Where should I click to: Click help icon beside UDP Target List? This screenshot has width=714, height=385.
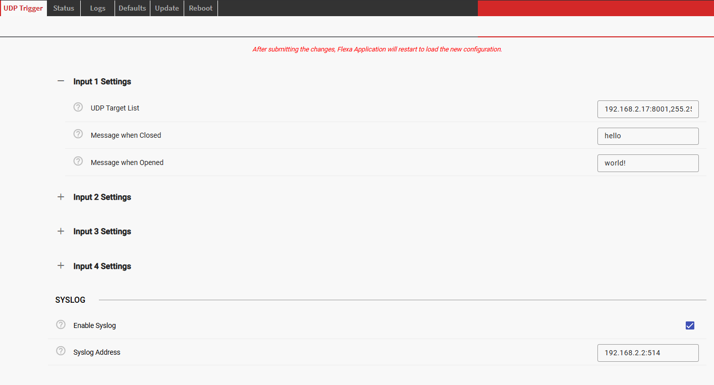(x=78, y=107)
